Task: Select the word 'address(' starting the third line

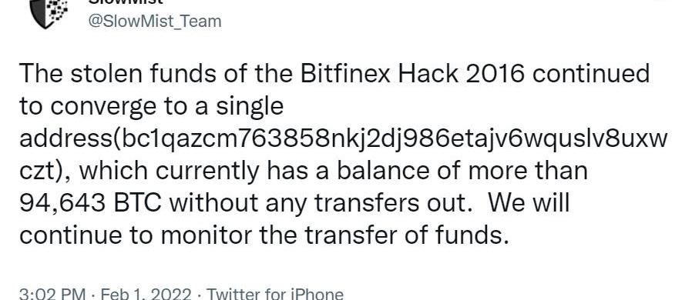Action: click(66, 140)
